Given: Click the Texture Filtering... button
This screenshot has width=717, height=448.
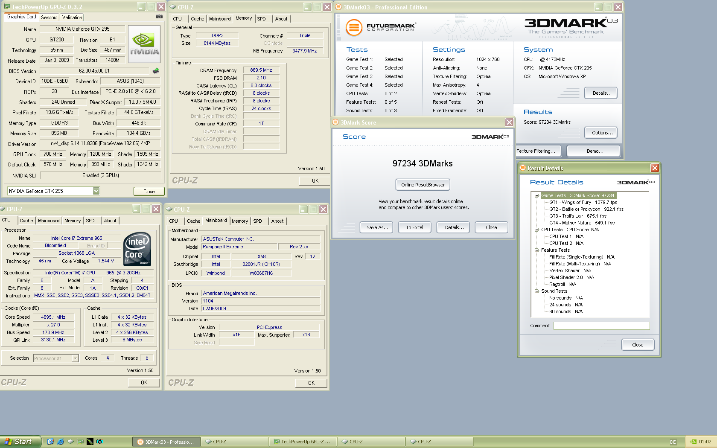Looking at the screenshot, I should point(538,151).
